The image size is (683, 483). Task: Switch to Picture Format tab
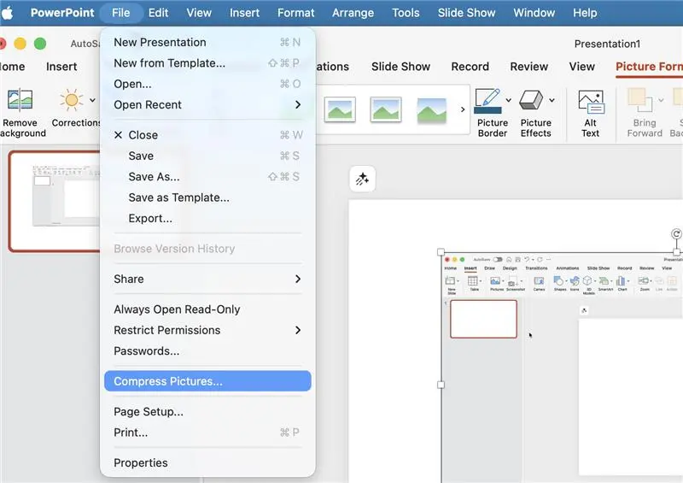pyautogui.click(x=649, y=67)
